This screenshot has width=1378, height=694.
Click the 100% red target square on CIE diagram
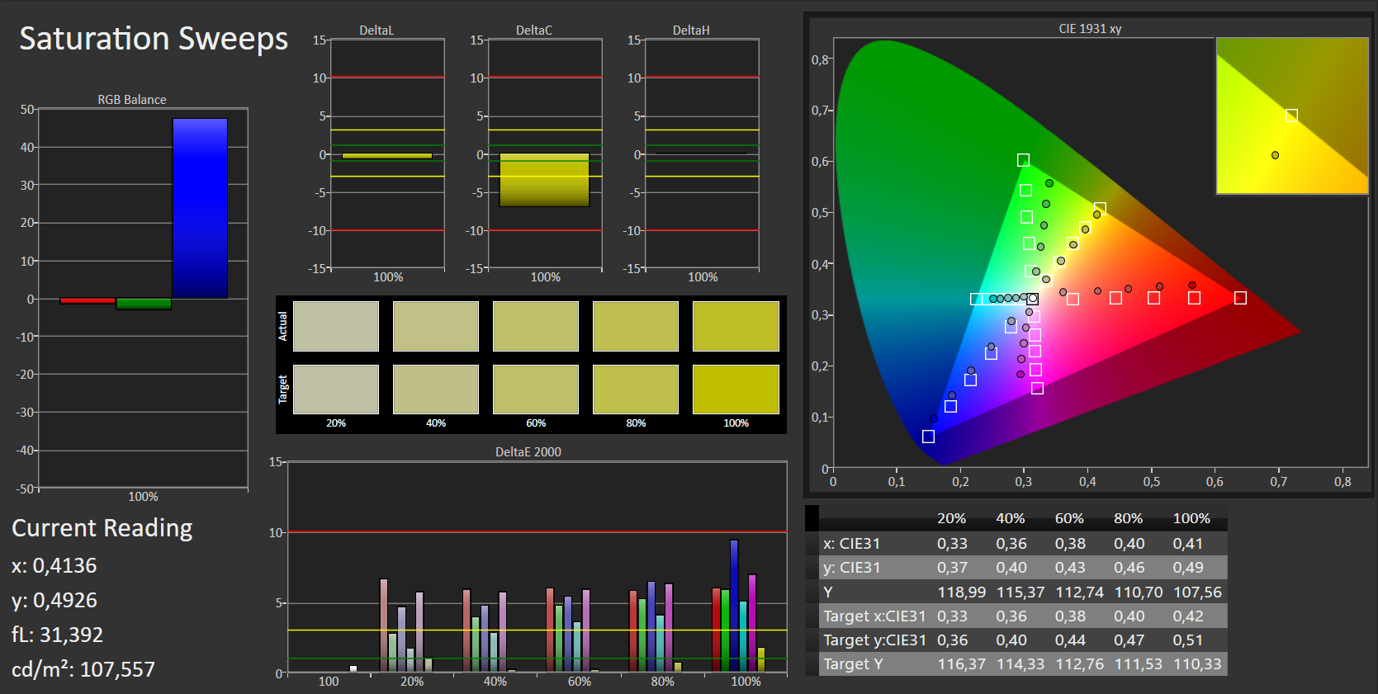1240,298
